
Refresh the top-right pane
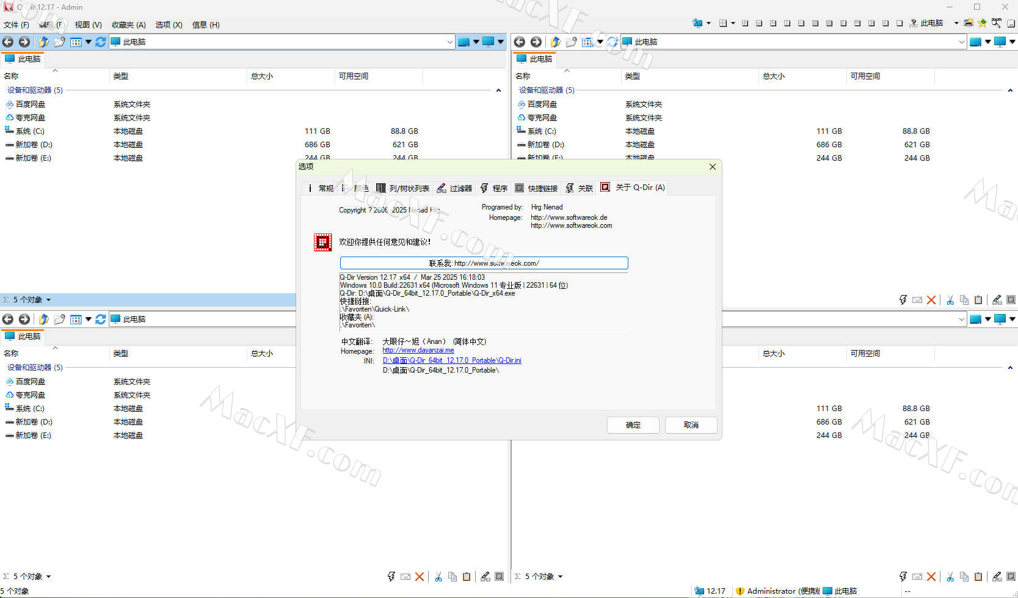point(613,42)
